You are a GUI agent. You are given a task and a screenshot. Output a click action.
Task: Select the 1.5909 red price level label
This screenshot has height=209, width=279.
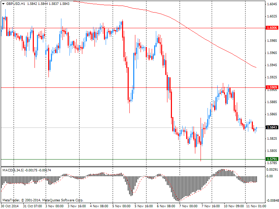[x=272, y=87]
